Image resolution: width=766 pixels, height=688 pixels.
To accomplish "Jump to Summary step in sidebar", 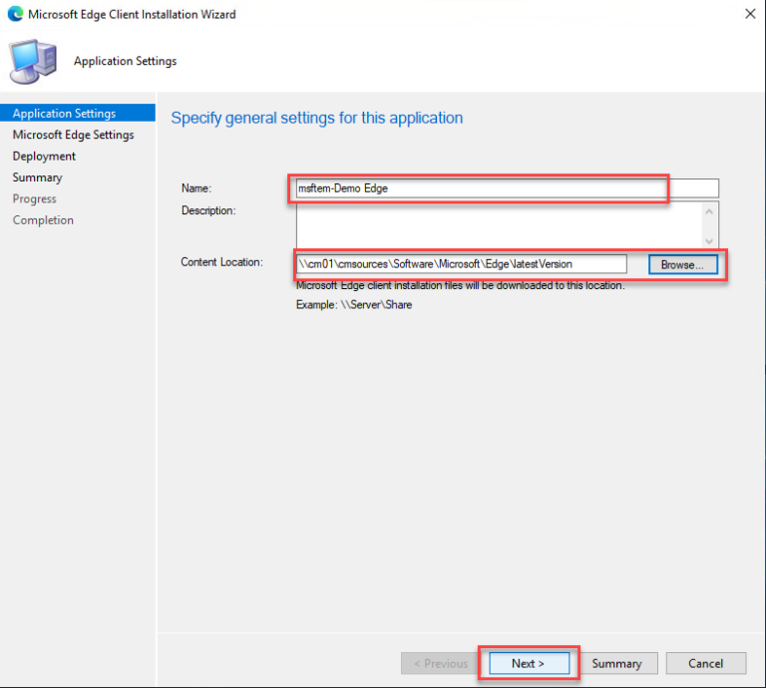I will (x=37, y=177).
